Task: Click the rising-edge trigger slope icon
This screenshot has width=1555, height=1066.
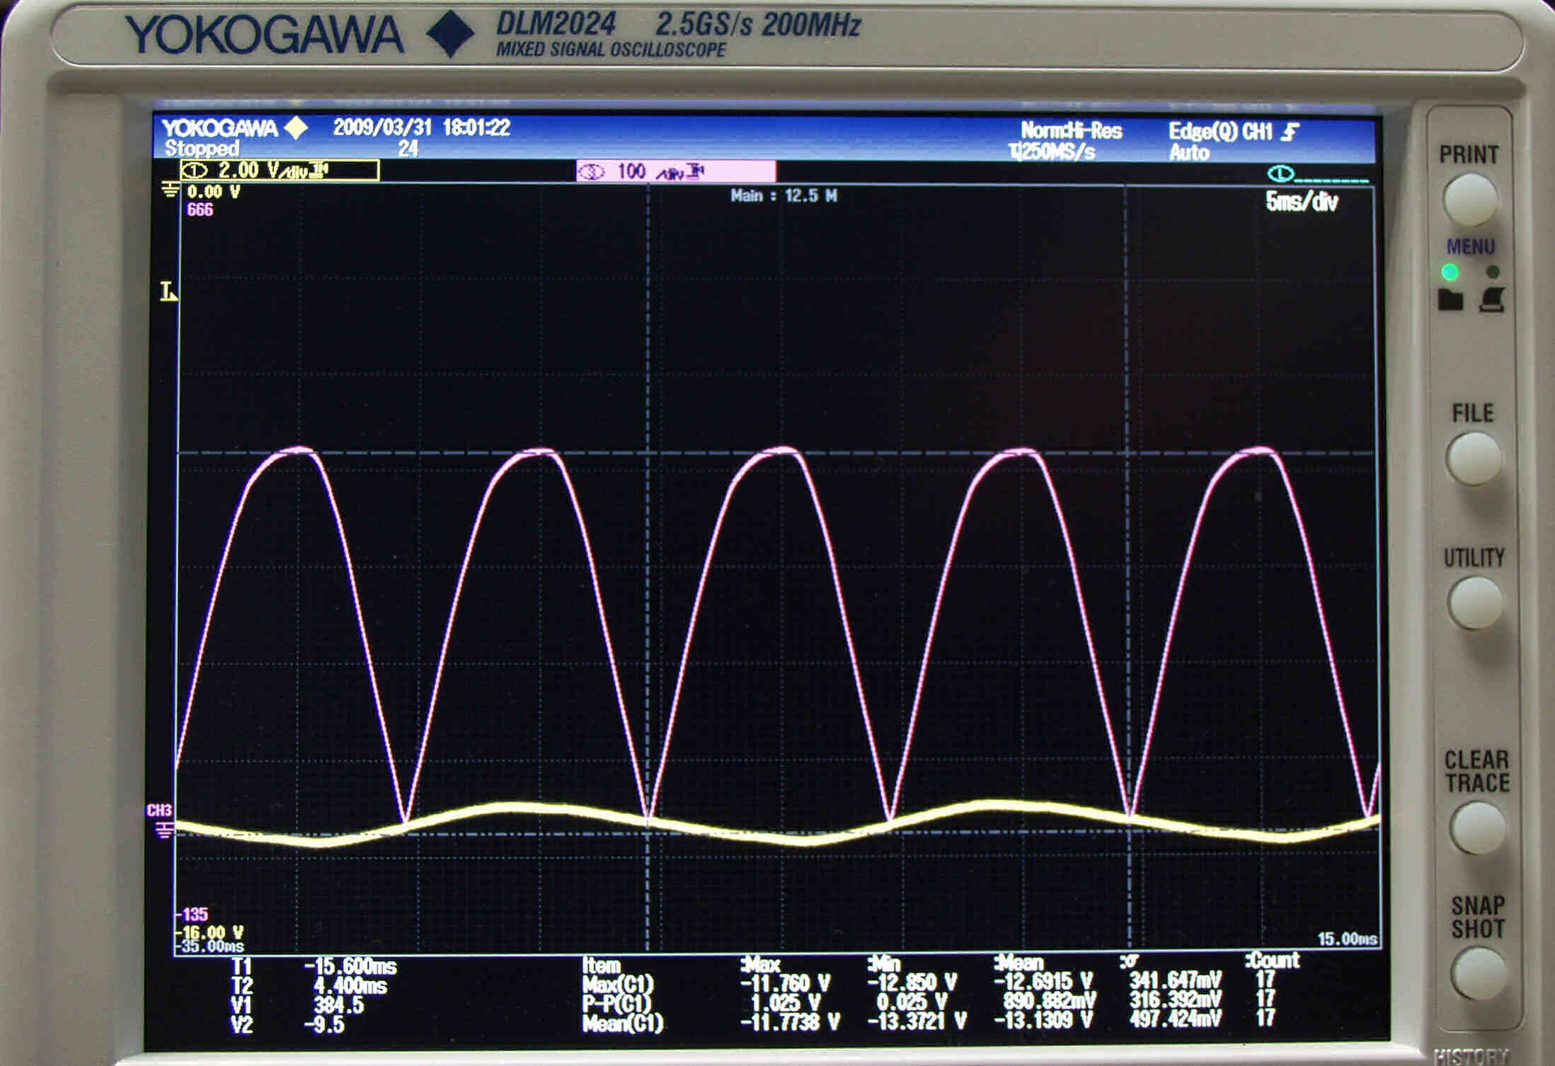Action: click(x=1290, y=132)
